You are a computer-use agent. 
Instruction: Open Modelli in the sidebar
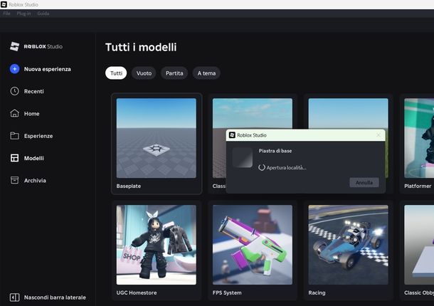coord(33,158)
